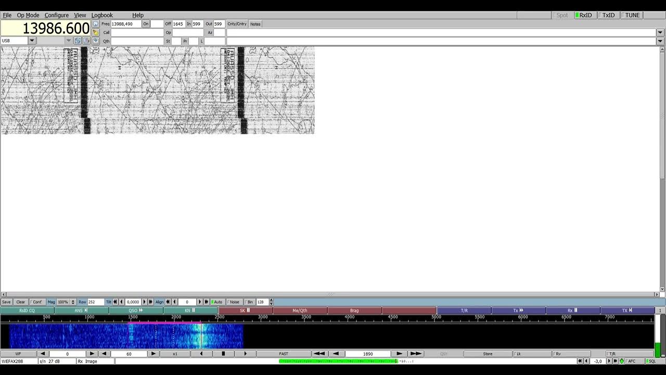
Task: Toggle the AFC checkbox
Action: [631, 361]
